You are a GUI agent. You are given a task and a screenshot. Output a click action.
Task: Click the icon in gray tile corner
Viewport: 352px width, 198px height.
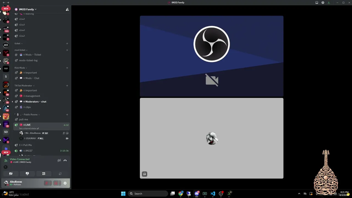[x=144, y=174]
